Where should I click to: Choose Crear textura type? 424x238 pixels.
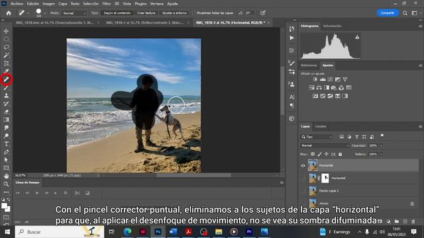coord(146,13)
